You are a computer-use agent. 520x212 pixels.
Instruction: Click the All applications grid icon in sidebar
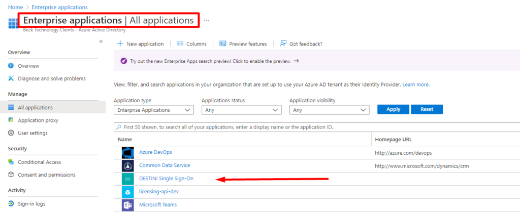click(x=11, y=107)
